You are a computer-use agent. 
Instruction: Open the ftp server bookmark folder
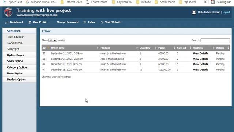(x=181, y=2)
